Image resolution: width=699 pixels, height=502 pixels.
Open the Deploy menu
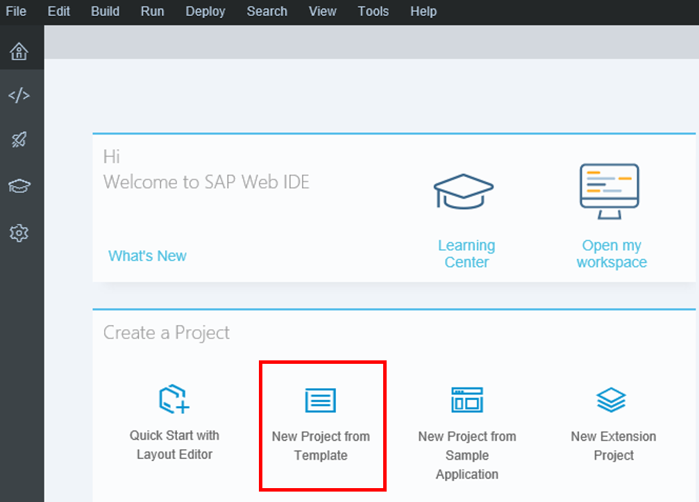pos(205,11)
